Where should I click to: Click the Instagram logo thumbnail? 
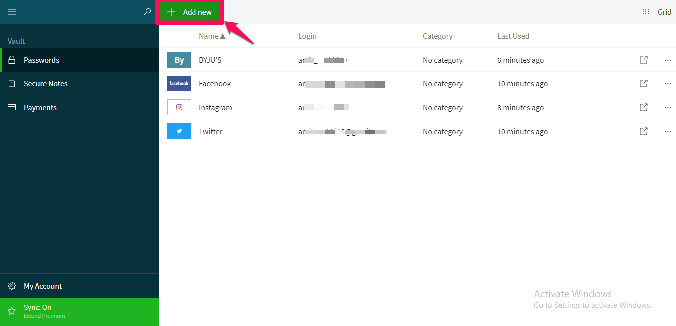click(179, 107)
